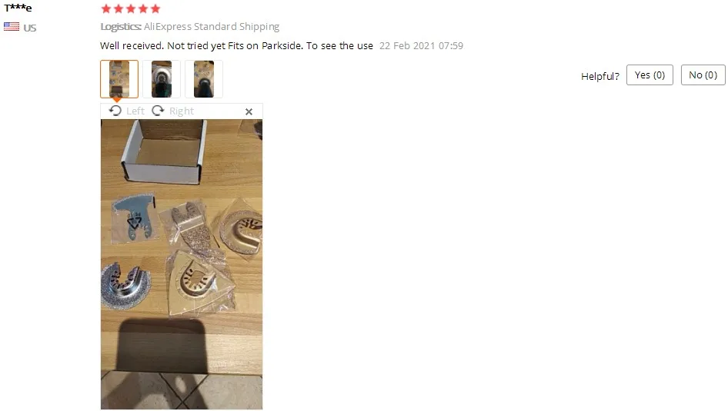Click the rotate Left arrow icon
The height and width of the screenshot is (411, 728).
(x=115, y=111)
